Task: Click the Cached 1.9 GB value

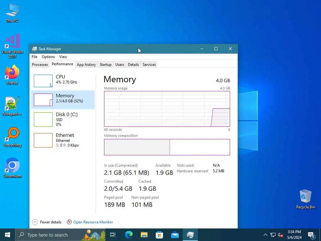Action: [147, 189]
